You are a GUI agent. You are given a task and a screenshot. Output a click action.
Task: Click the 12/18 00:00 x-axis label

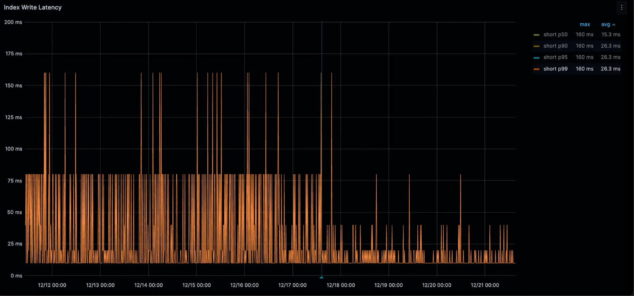[x=341, y=285]
